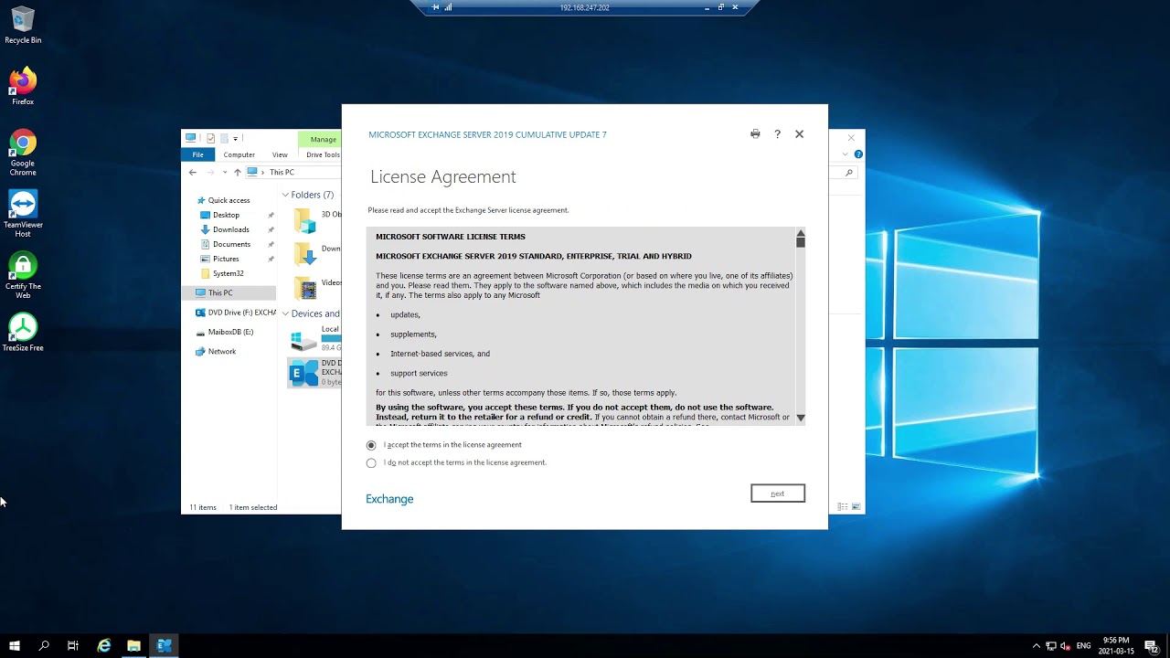Viewport: 1170px width, 658px height.
Task: Open File Explorer help icon
Action: [x=858, y=154]
